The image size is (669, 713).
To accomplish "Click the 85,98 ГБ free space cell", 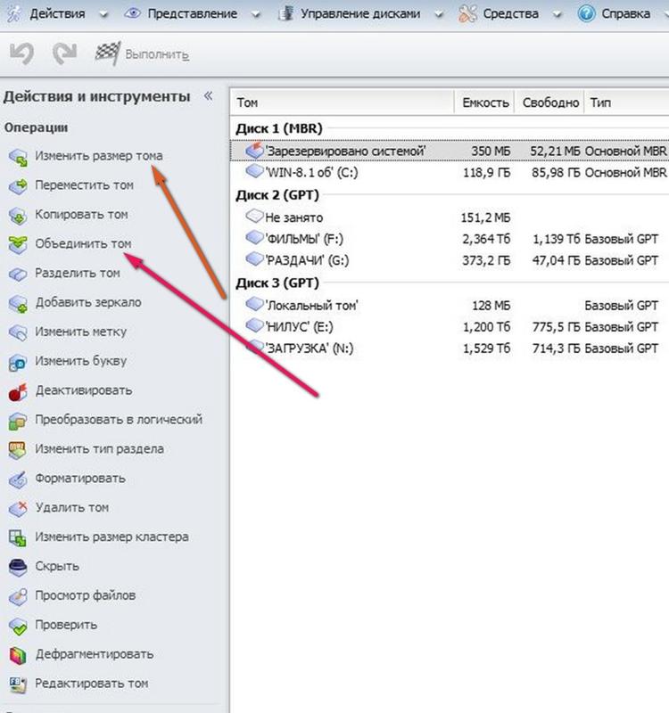I will click(556, 173).
